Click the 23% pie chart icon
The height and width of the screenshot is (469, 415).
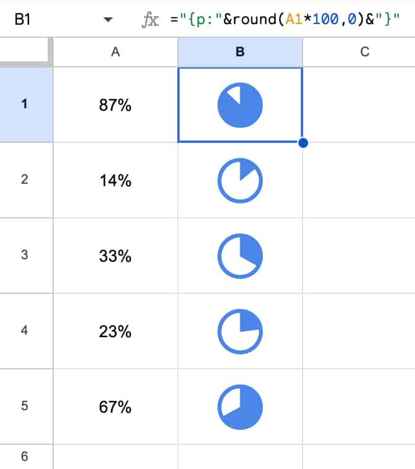pos(240,332)
